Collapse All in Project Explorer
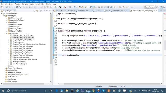 [34, 11]
